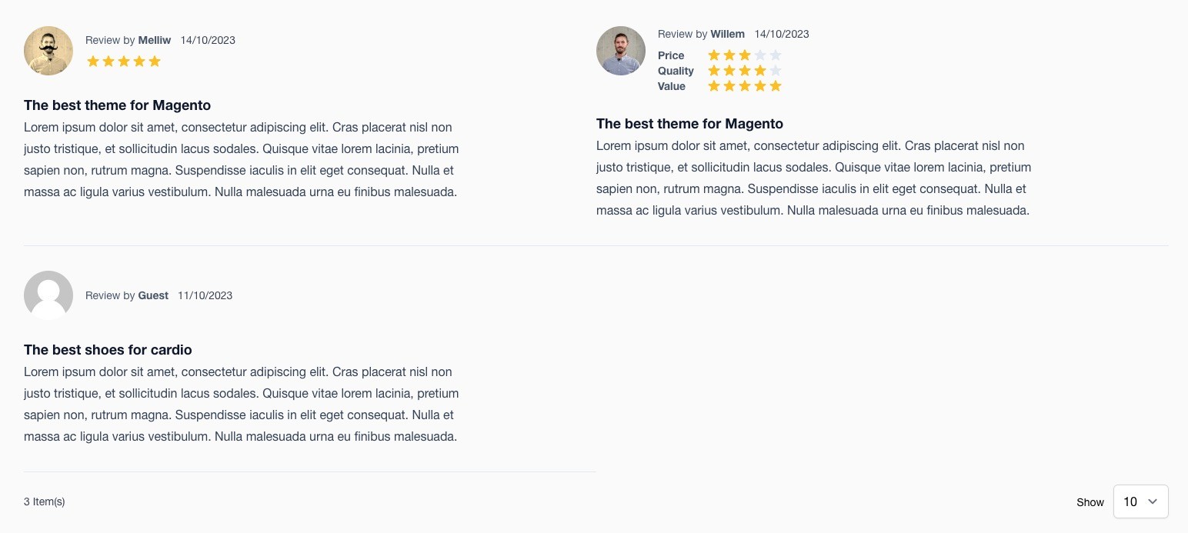Open the Show items per page dropdown
Image resolution: width=1188 pixels, height=533 pixels.
(1141, 501)
